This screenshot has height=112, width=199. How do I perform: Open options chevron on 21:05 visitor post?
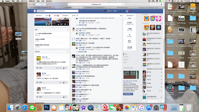coord(67,73)
